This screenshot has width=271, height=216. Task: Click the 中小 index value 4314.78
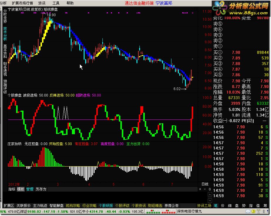[96, 212]
